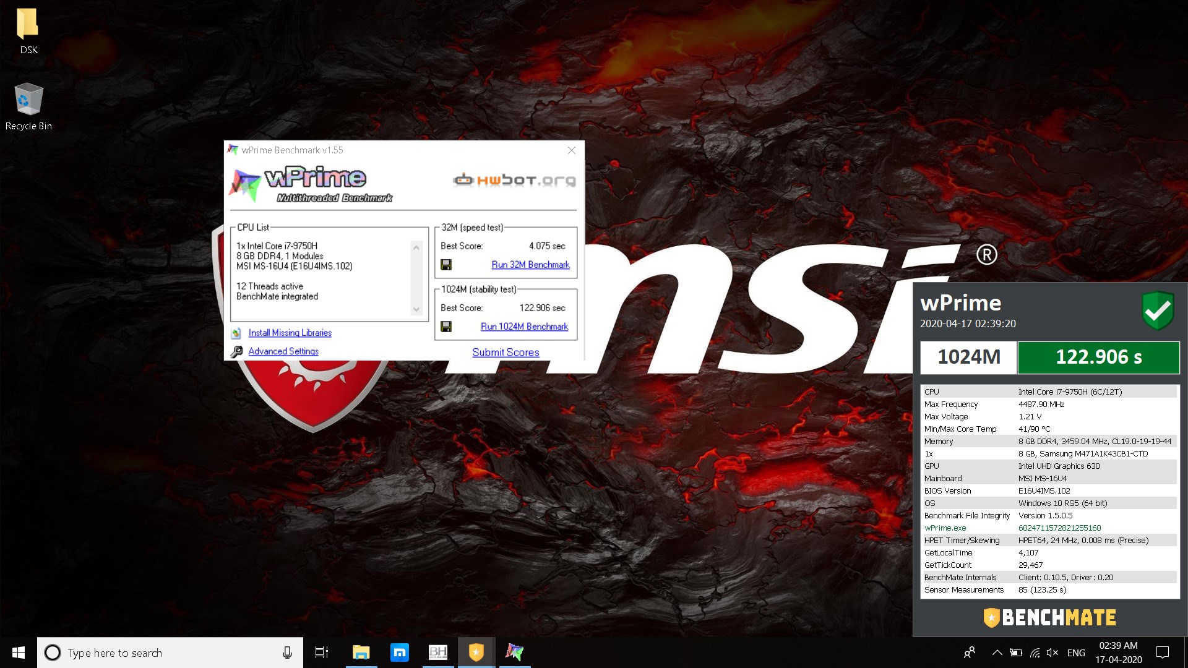Open the Action Center notification icon
The image size is (1188, 668).
[x=1163, y=653]
